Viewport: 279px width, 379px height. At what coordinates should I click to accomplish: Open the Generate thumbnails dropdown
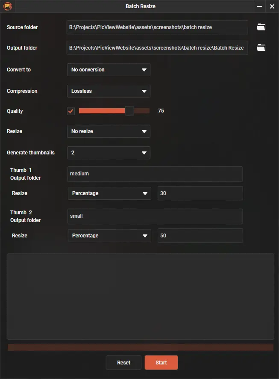coord(109,153)
